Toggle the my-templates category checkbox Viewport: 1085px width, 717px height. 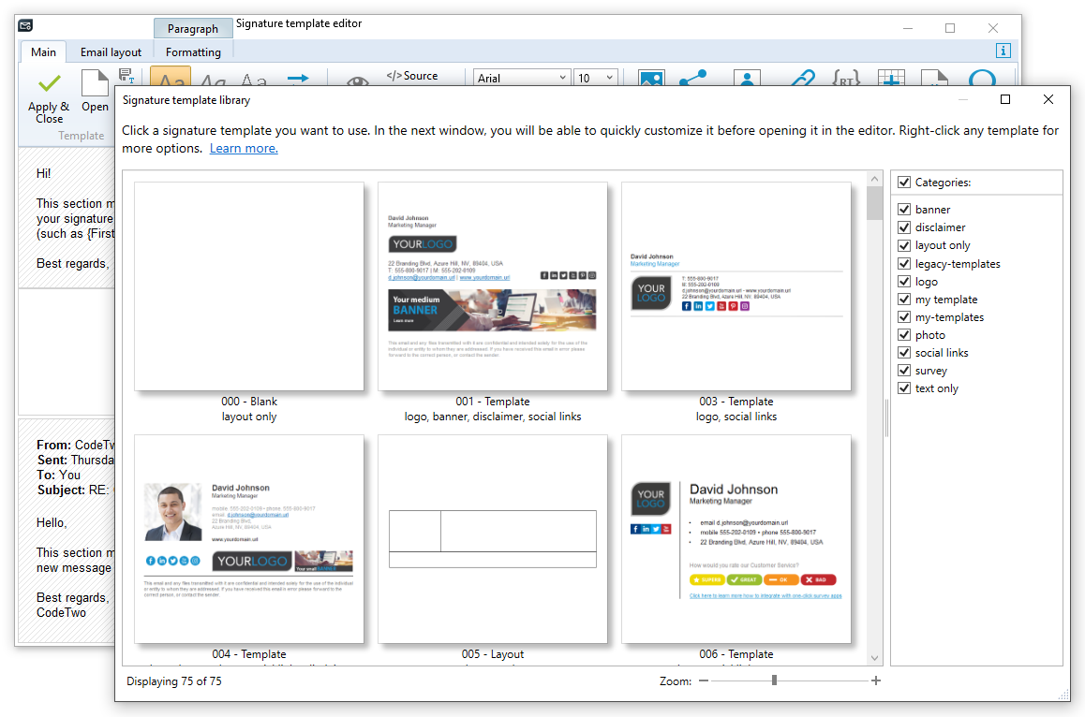(x=904, y=316)
